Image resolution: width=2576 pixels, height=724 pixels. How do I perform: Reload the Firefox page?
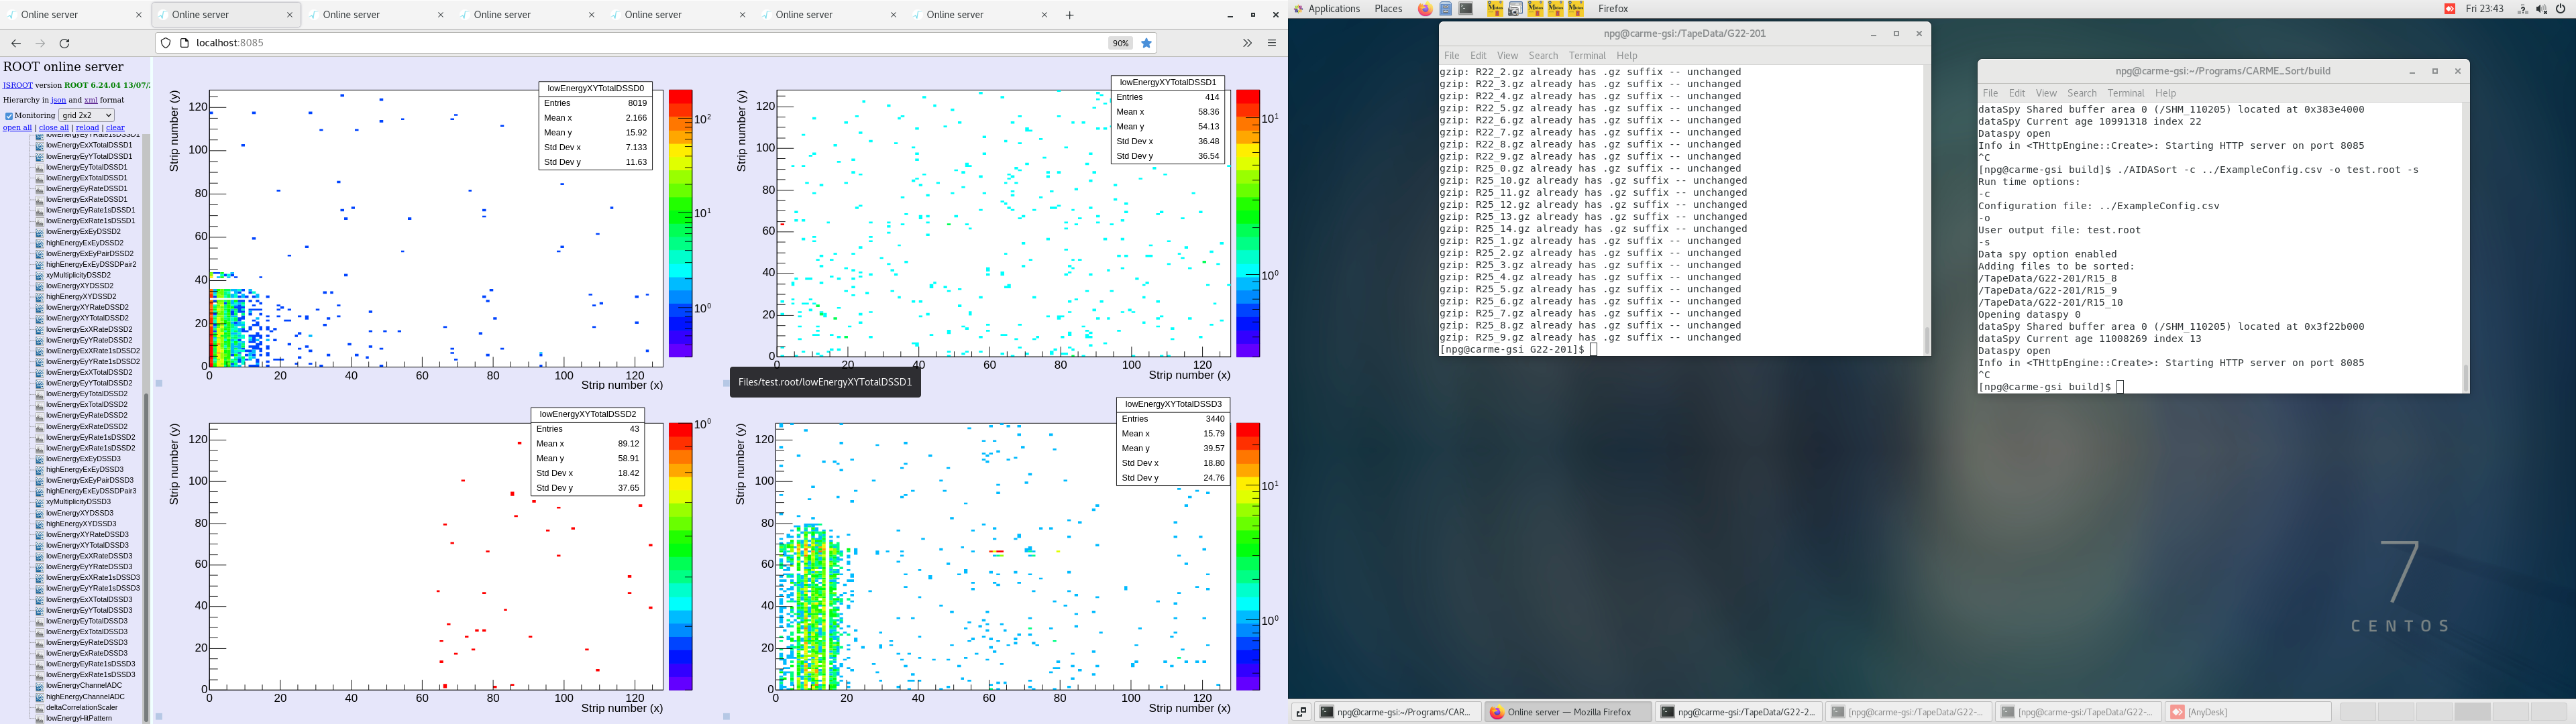tap(65, 43)
